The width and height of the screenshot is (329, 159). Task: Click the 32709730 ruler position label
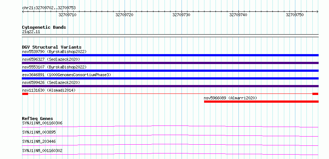pyautogui.click(x=181, y=15)
